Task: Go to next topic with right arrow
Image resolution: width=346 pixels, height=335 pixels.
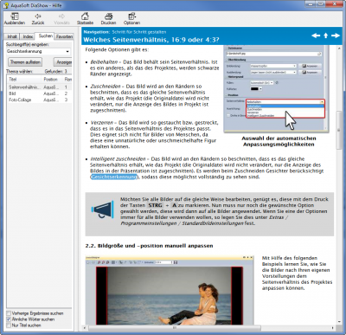Action: click(336, 35)
